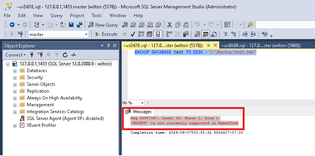This screenshot has width=315, height=156.
Task: Collapse the 127.0.0.1,1433 server node
Action: (8, 64)
